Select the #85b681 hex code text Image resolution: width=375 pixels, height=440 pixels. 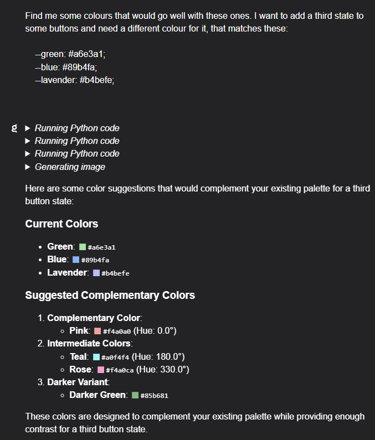154,396
